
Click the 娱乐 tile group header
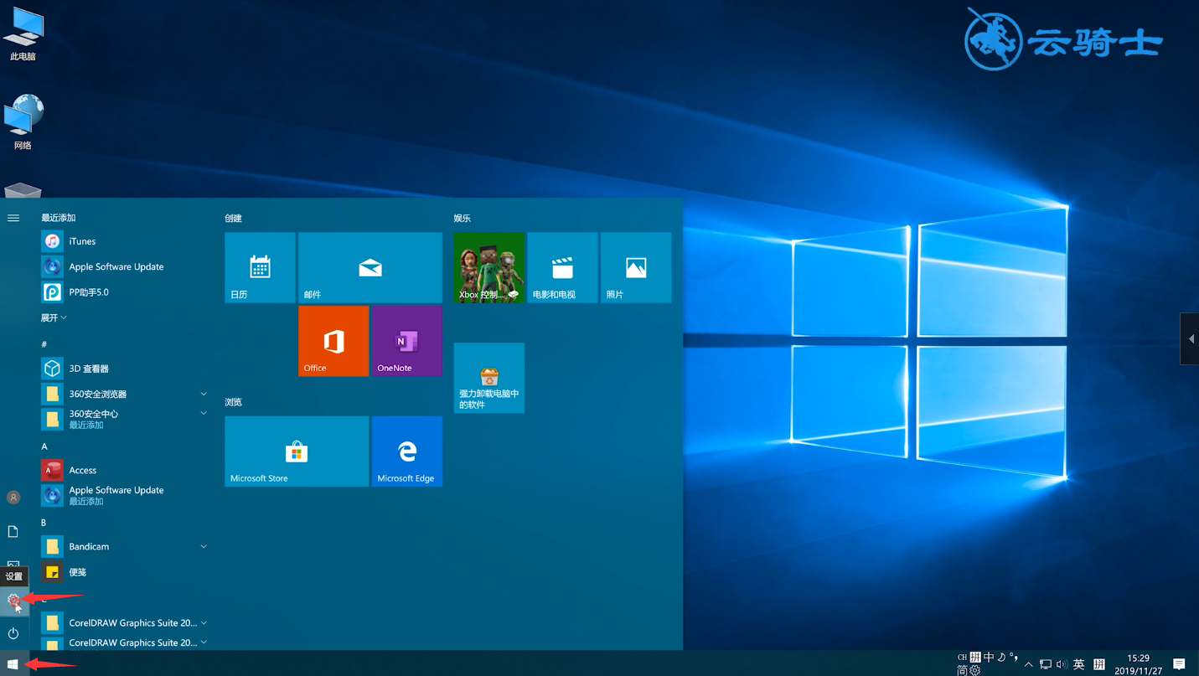coord(463,218)
